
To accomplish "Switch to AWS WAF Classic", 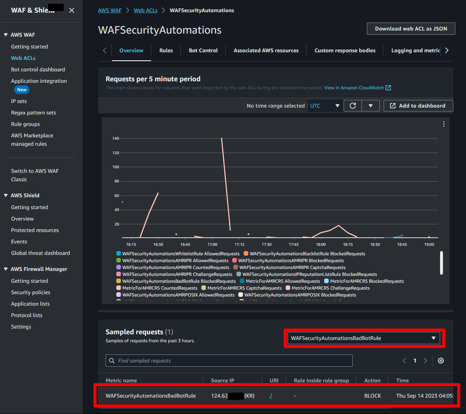I will (x=35, y=175).
